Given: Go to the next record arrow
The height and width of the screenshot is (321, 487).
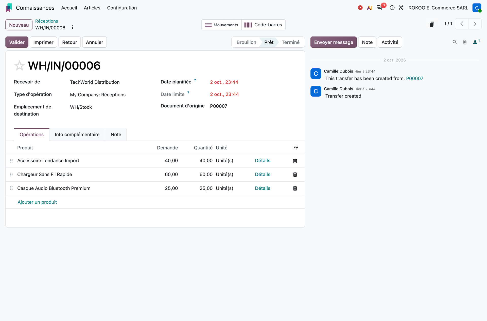Looking at the screenshot, I should [475, 24].
